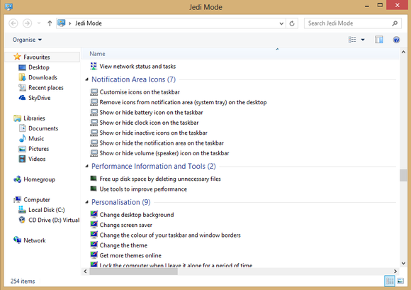The image size is (411, 290).
Task: Go up one level with Up arrow
Action: coord(50,23)
